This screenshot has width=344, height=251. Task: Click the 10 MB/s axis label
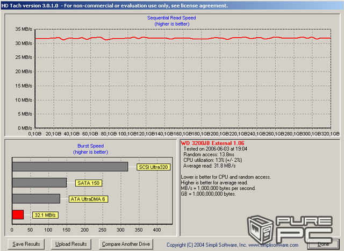tap(24, 100)
